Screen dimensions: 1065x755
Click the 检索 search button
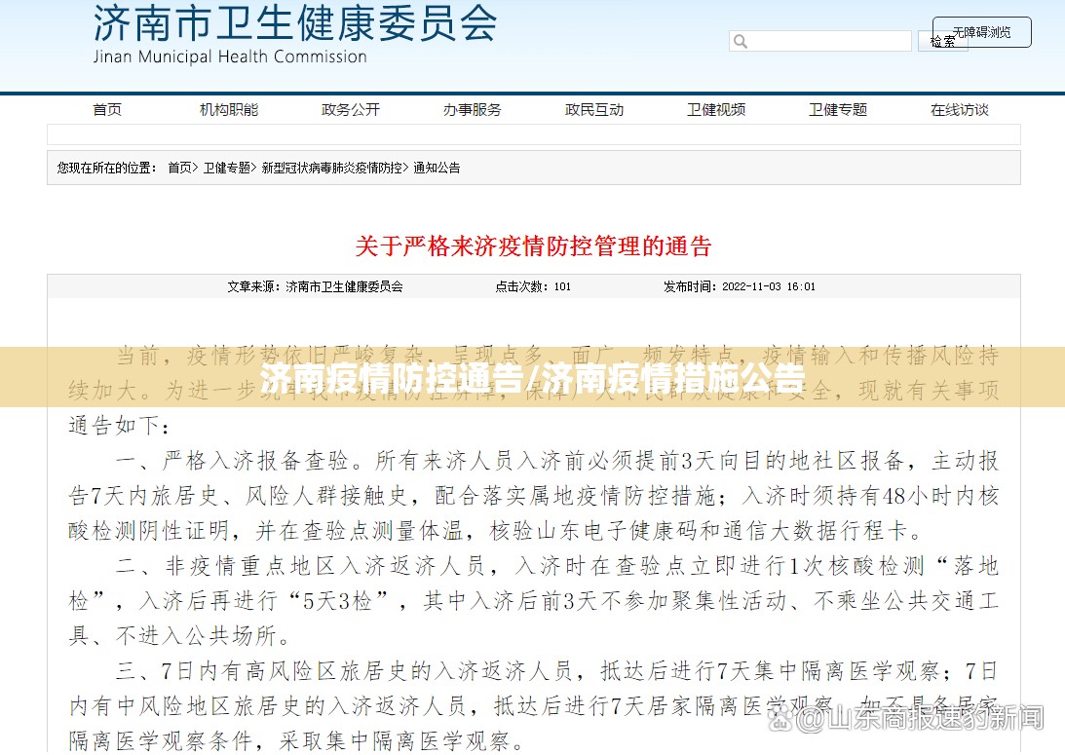(x=940, y=41)
